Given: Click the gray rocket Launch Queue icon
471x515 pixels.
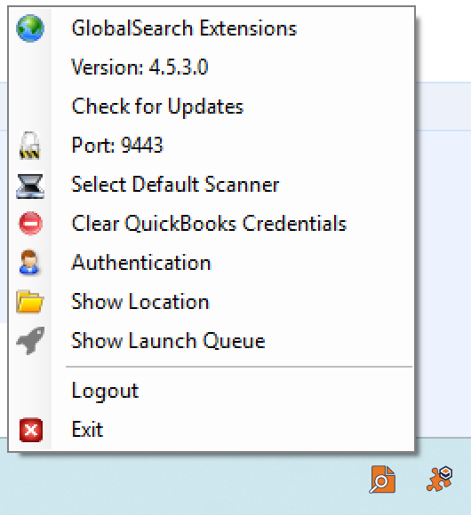Looking at the screenshot, I should (30, 341).
